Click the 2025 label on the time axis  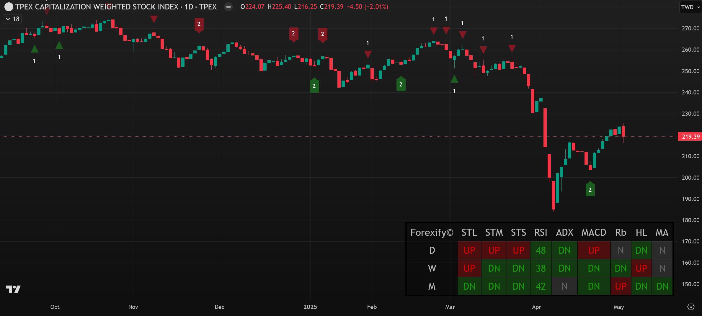(x=310, y=307)
